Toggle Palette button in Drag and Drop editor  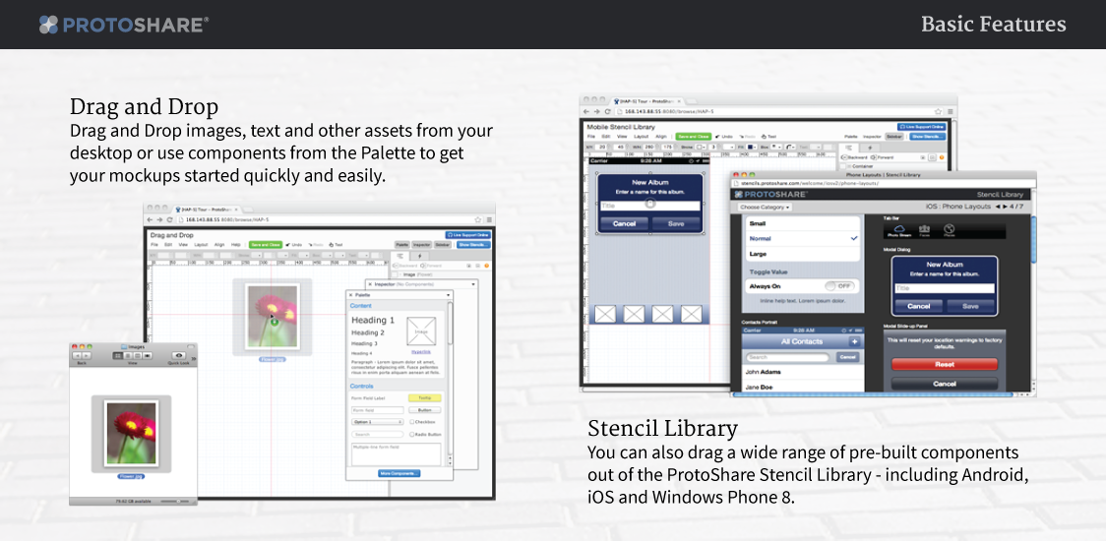402,245
